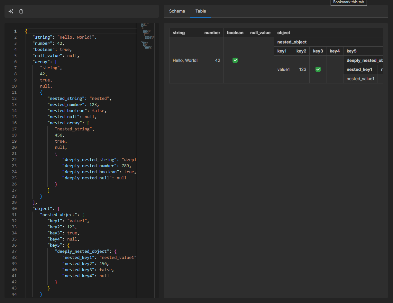
Task: Click the "object" key on line 30
Action: pyautogui.click(x=42, y=208)
